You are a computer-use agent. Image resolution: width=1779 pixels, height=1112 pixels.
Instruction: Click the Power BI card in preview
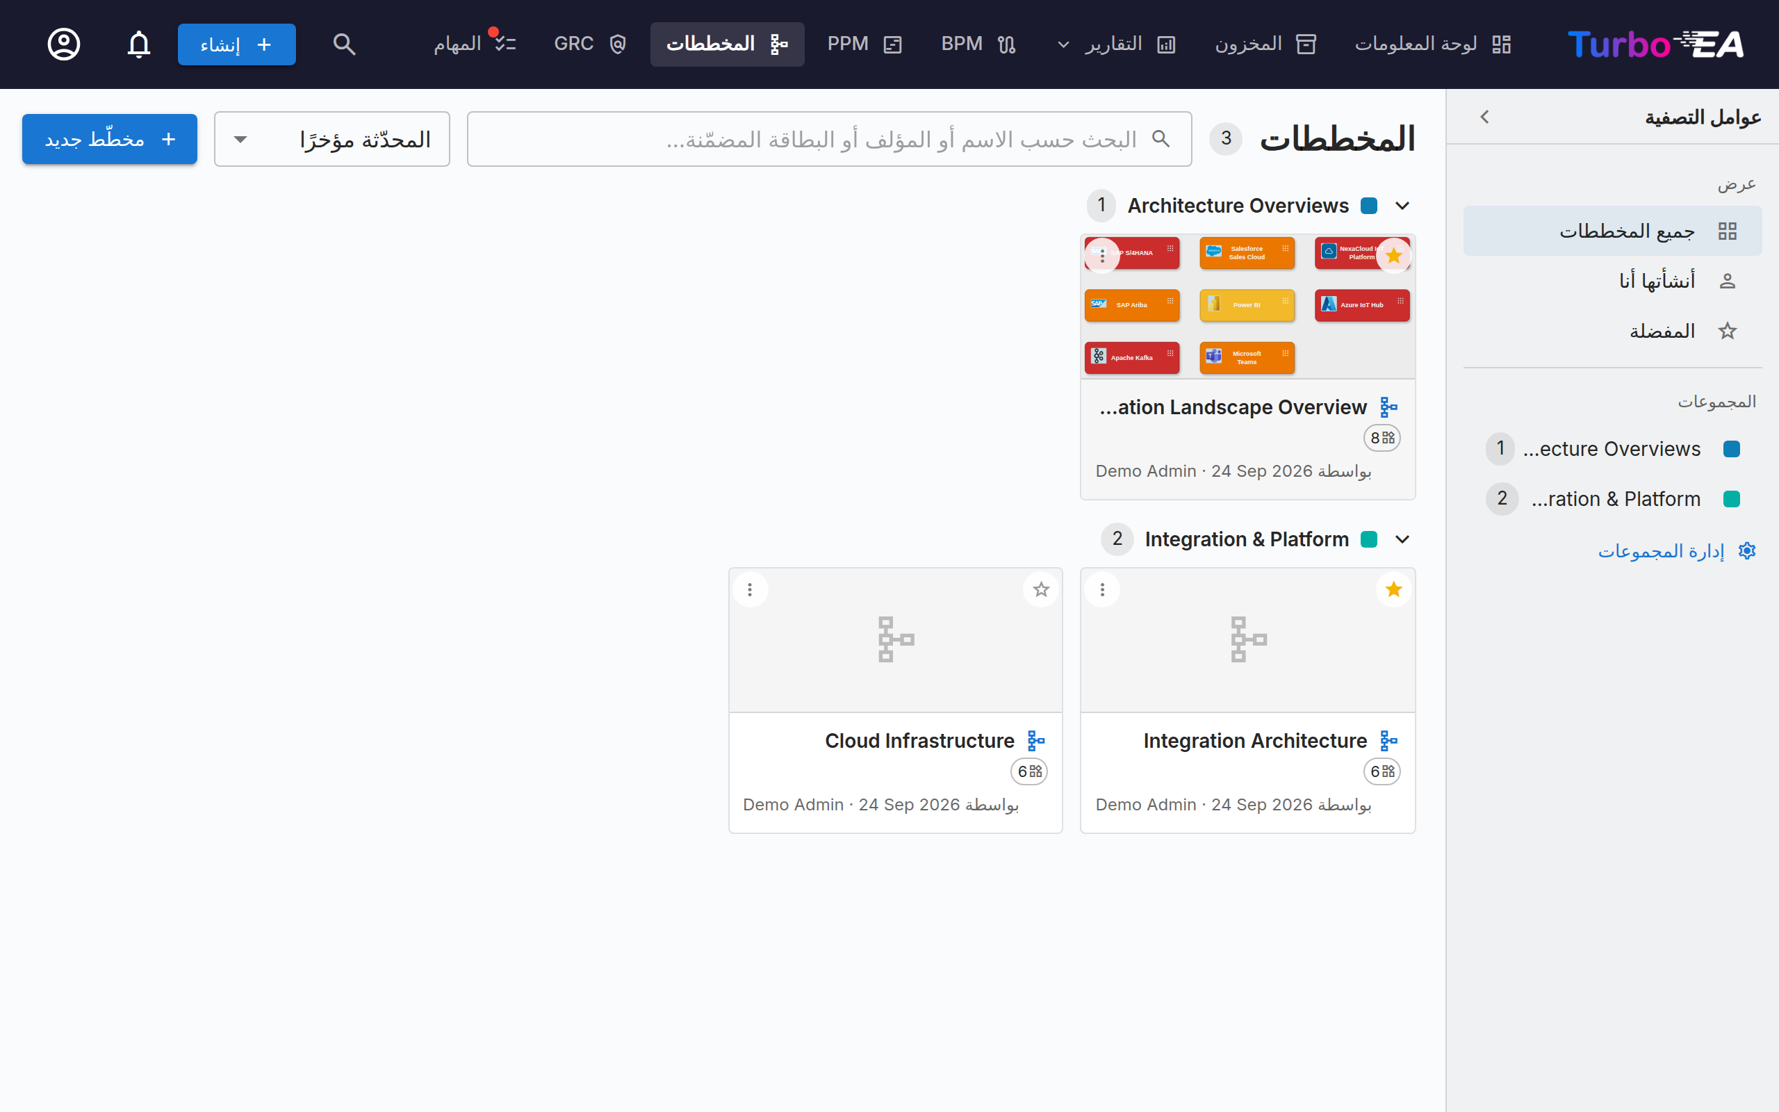pyautogui.click(x=1247, y=305)
